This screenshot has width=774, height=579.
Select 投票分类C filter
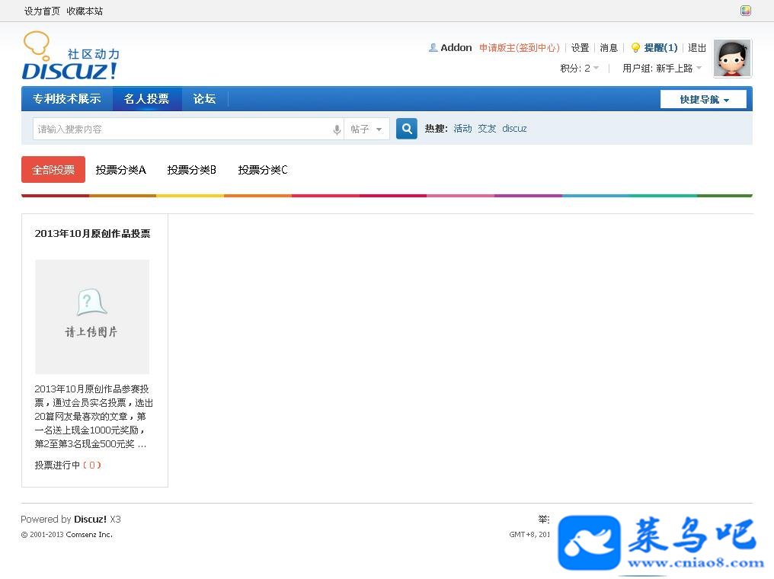coord(263,170)
